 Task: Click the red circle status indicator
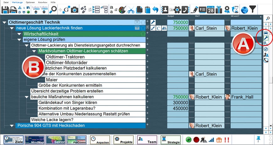click(x=196, y=140)
